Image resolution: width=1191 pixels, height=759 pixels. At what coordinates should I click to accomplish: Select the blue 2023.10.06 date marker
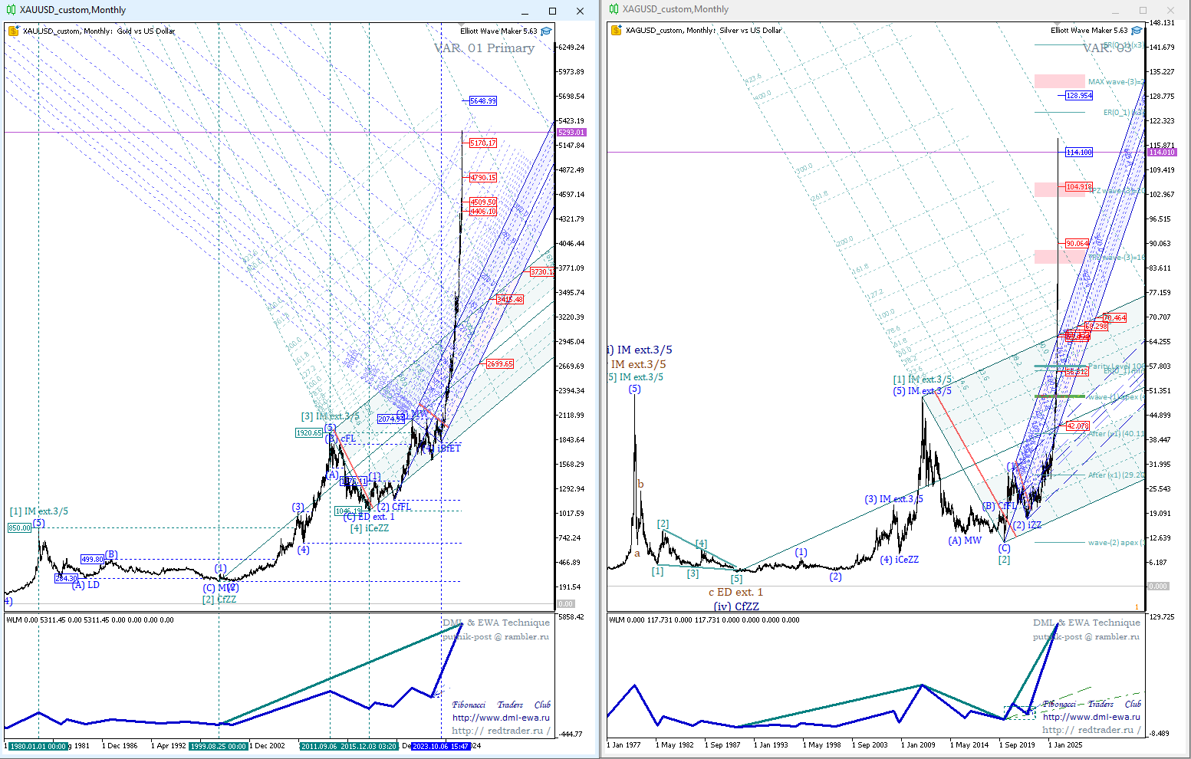(x=440, y=746)
